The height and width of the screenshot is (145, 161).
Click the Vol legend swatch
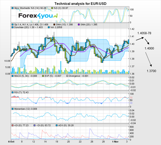[x=49, y=27]
